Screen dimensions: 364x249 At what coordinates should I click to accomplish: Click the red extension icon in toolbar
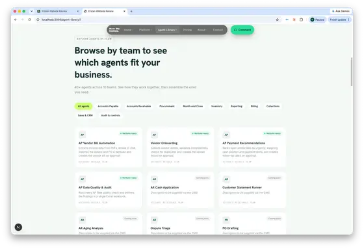tap(294, 20)
